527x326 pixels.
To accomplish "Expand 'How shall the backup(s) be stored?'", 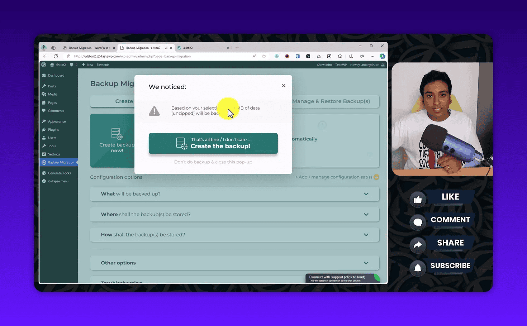I will tap(234, 235).
